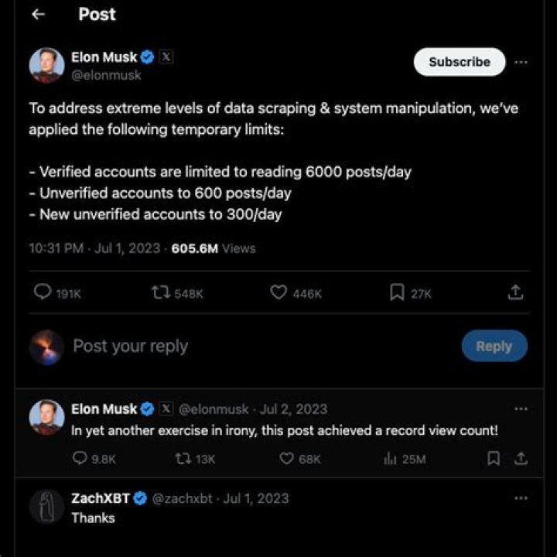Like the main post with 446K likes
Viewport: 557px width, 557px height.
pyautogui.click(x=279, y=292)
